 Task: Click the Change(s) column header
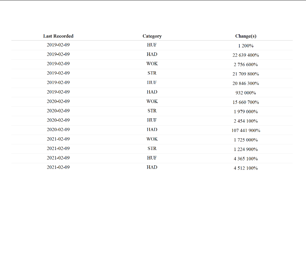245,36
